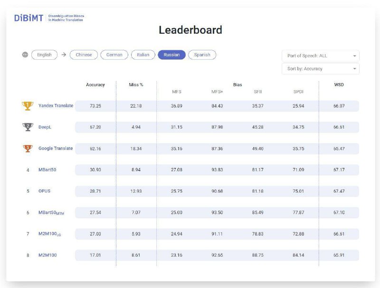Open the Yandex Translate link
The height and width of the screenshot is (288, 380).
(56, 106)
